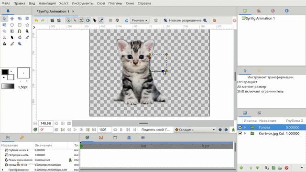Image resolution: width=306 pixels, height=172 pixels.
Task: Toggle angle handles visibility
Action: click(x=101, y=20)
